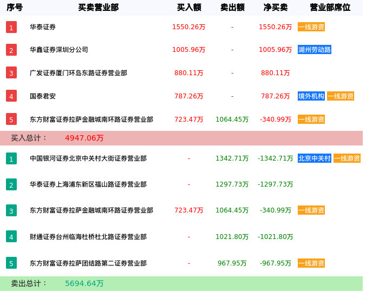This screenshot has width=366, height=292.
Task: Click the red rank 1 badge for 华泰证券
Action: pos(11,27)
